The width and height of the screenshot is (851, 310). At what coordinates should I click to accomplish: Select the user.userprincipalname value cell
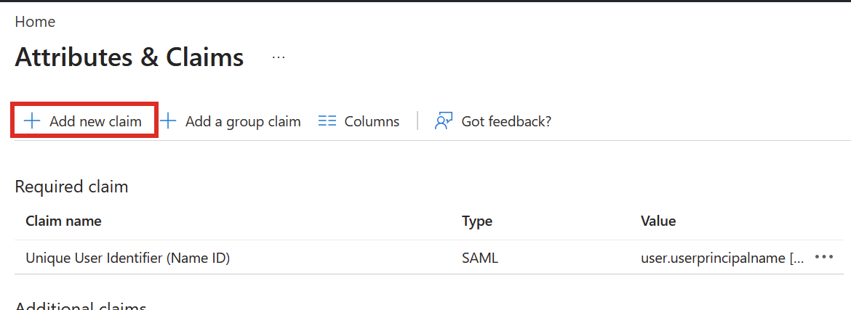click(x=722, y=257)
